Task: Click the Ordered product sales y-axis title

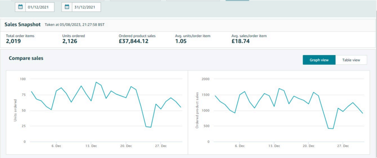Action: pos(197,109)
